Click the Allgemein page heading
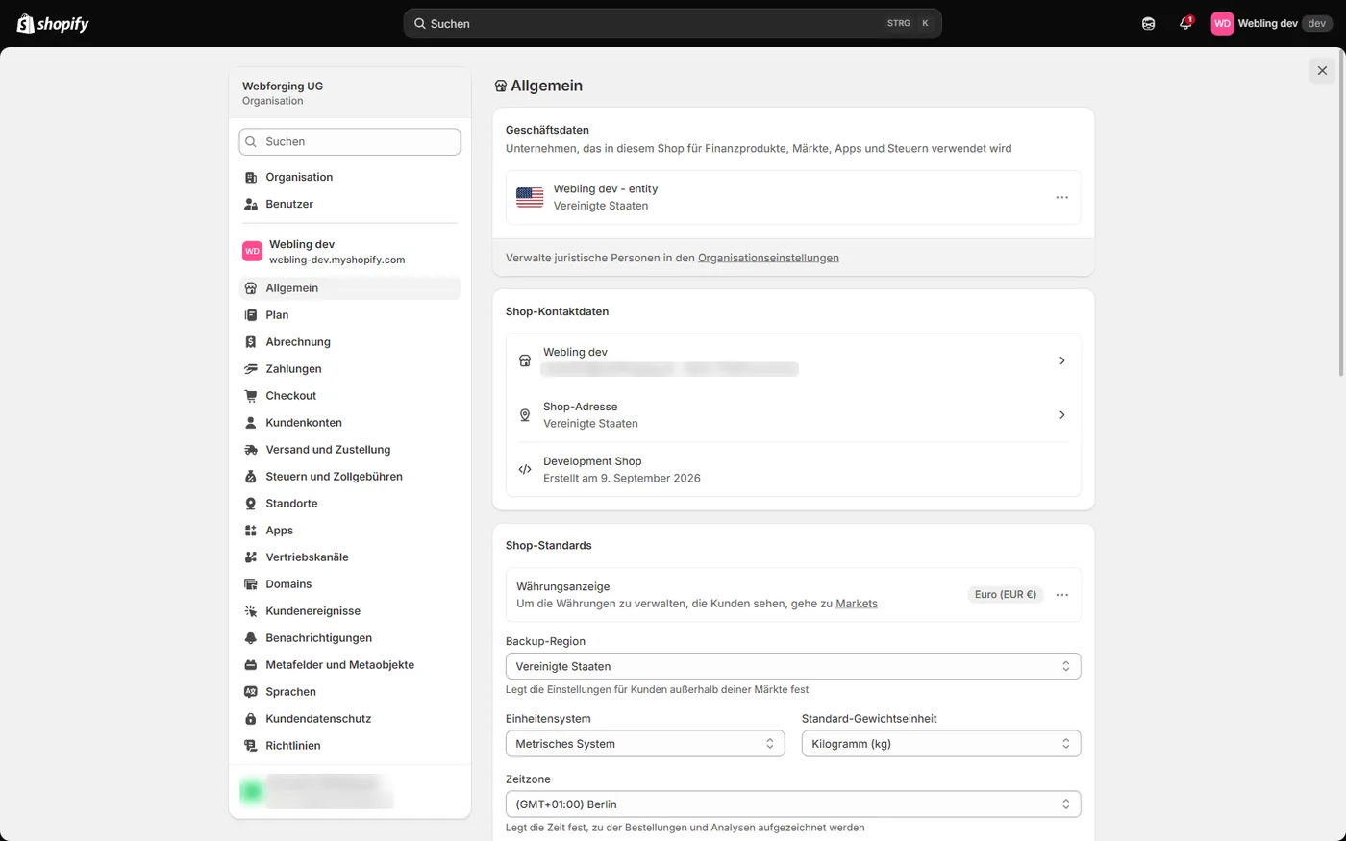The image size is (1346, 841). coord(546,86)
